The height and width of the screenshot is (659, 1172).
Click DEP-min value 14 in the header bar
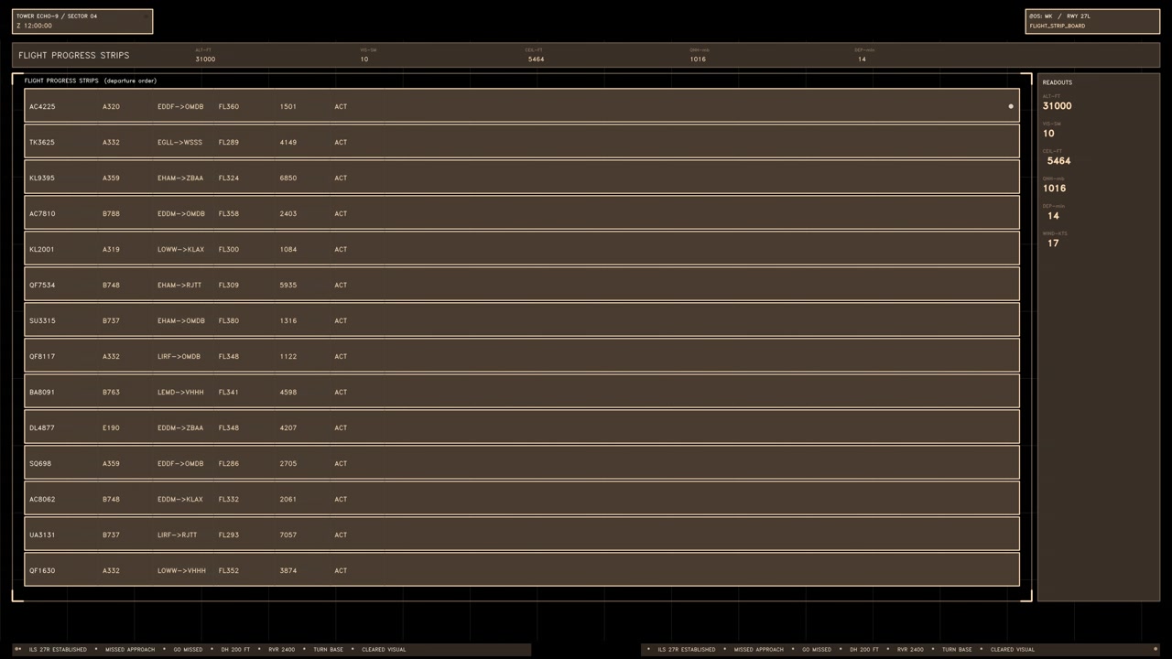point(862,59)
